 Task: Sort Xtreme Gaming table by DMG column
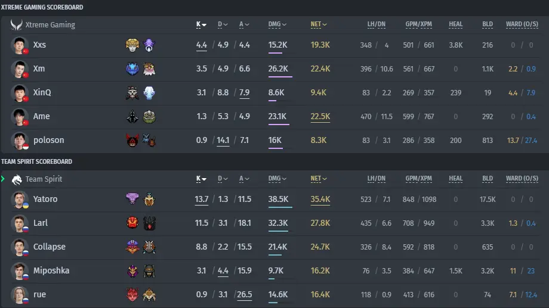coord(277,24)
